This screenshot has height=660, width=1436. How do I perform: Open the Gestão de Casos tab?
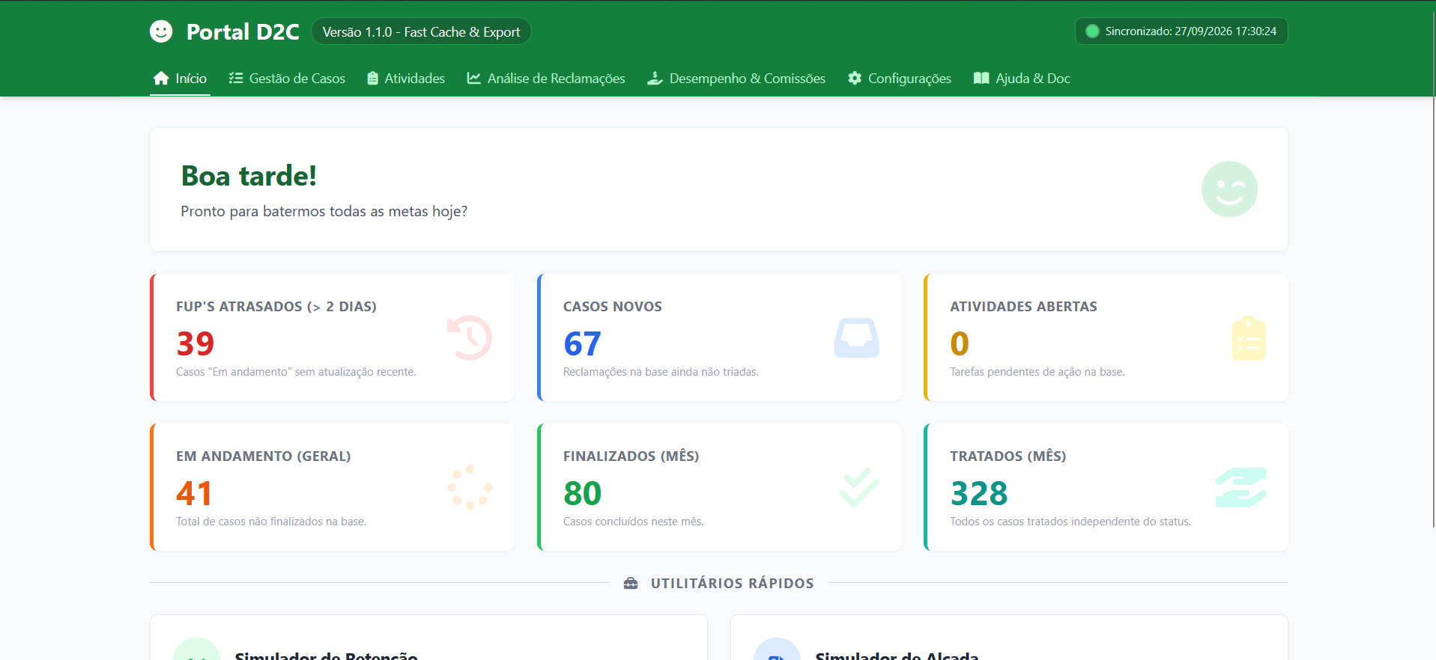click(287, 79)
